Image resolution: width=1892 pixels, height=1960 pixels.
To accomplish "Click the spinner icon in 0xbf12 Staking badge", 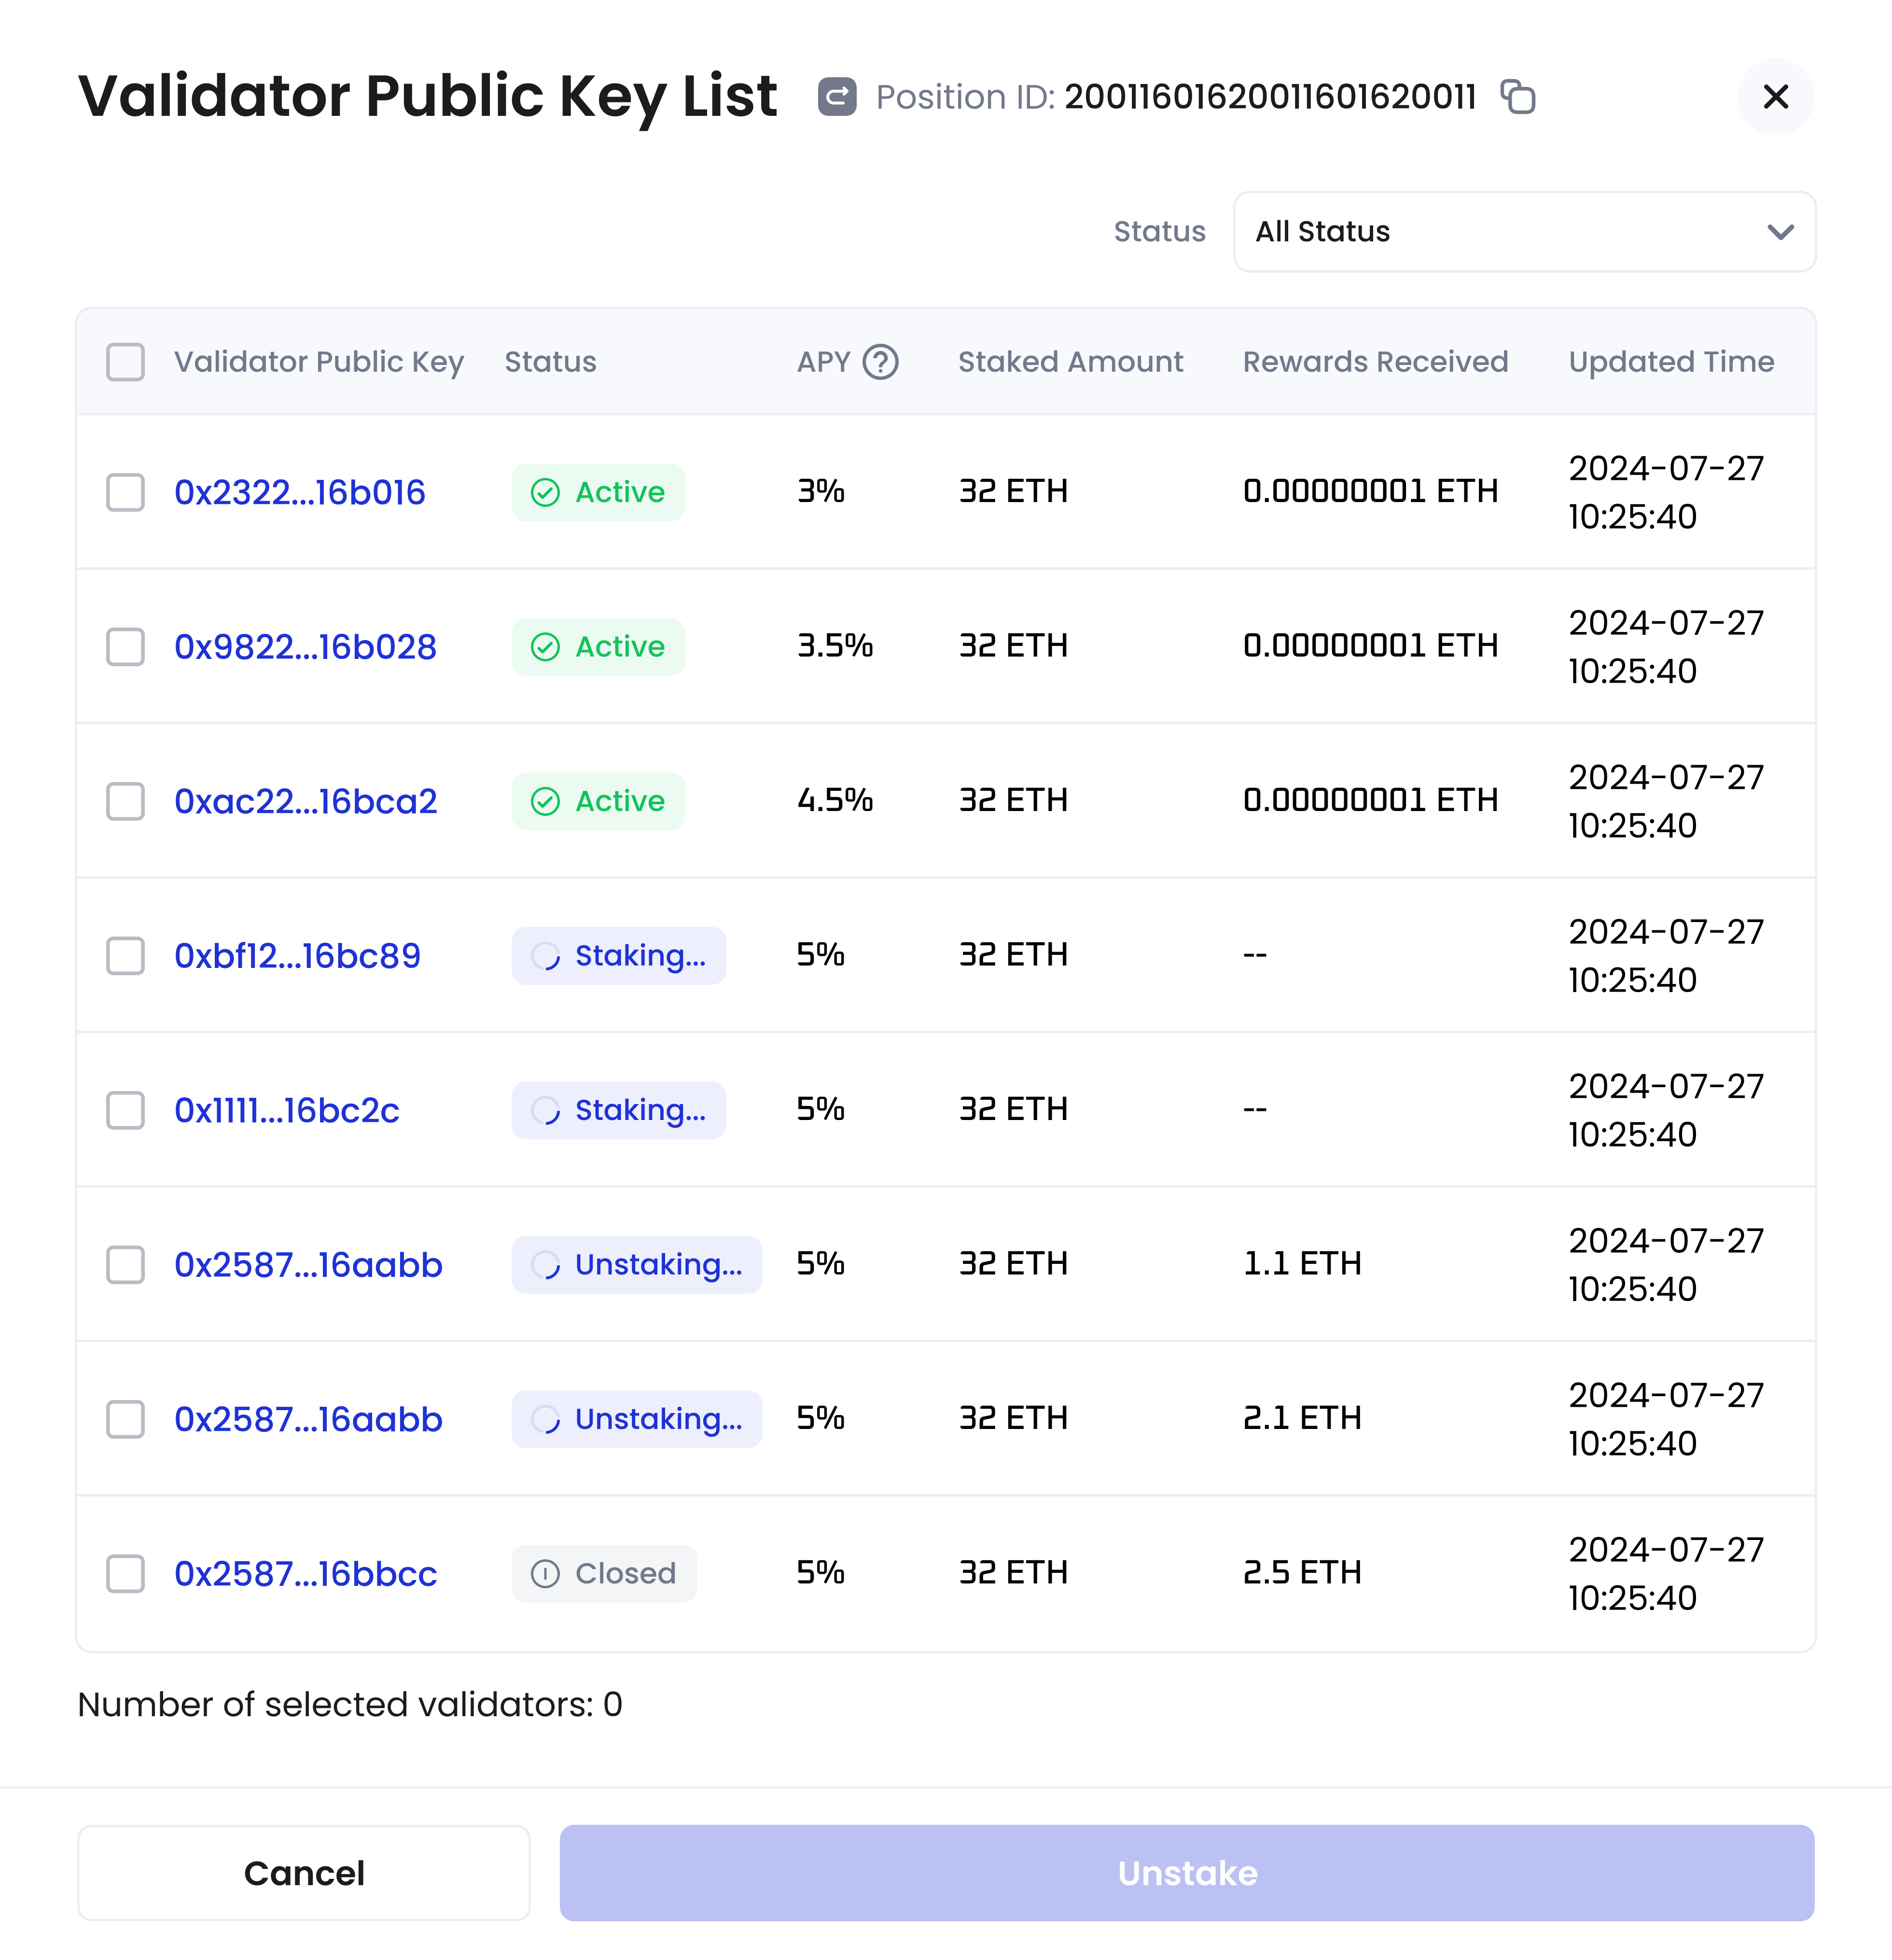I will point(545,955).
